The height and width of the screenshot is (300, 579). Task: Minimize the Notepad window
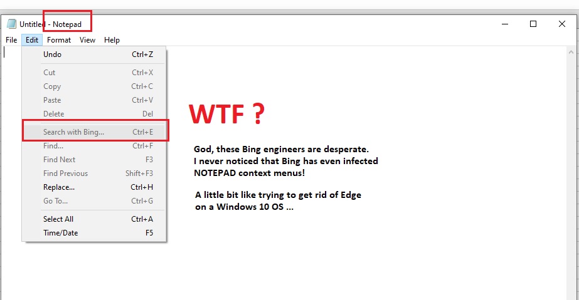pos(505,24)
